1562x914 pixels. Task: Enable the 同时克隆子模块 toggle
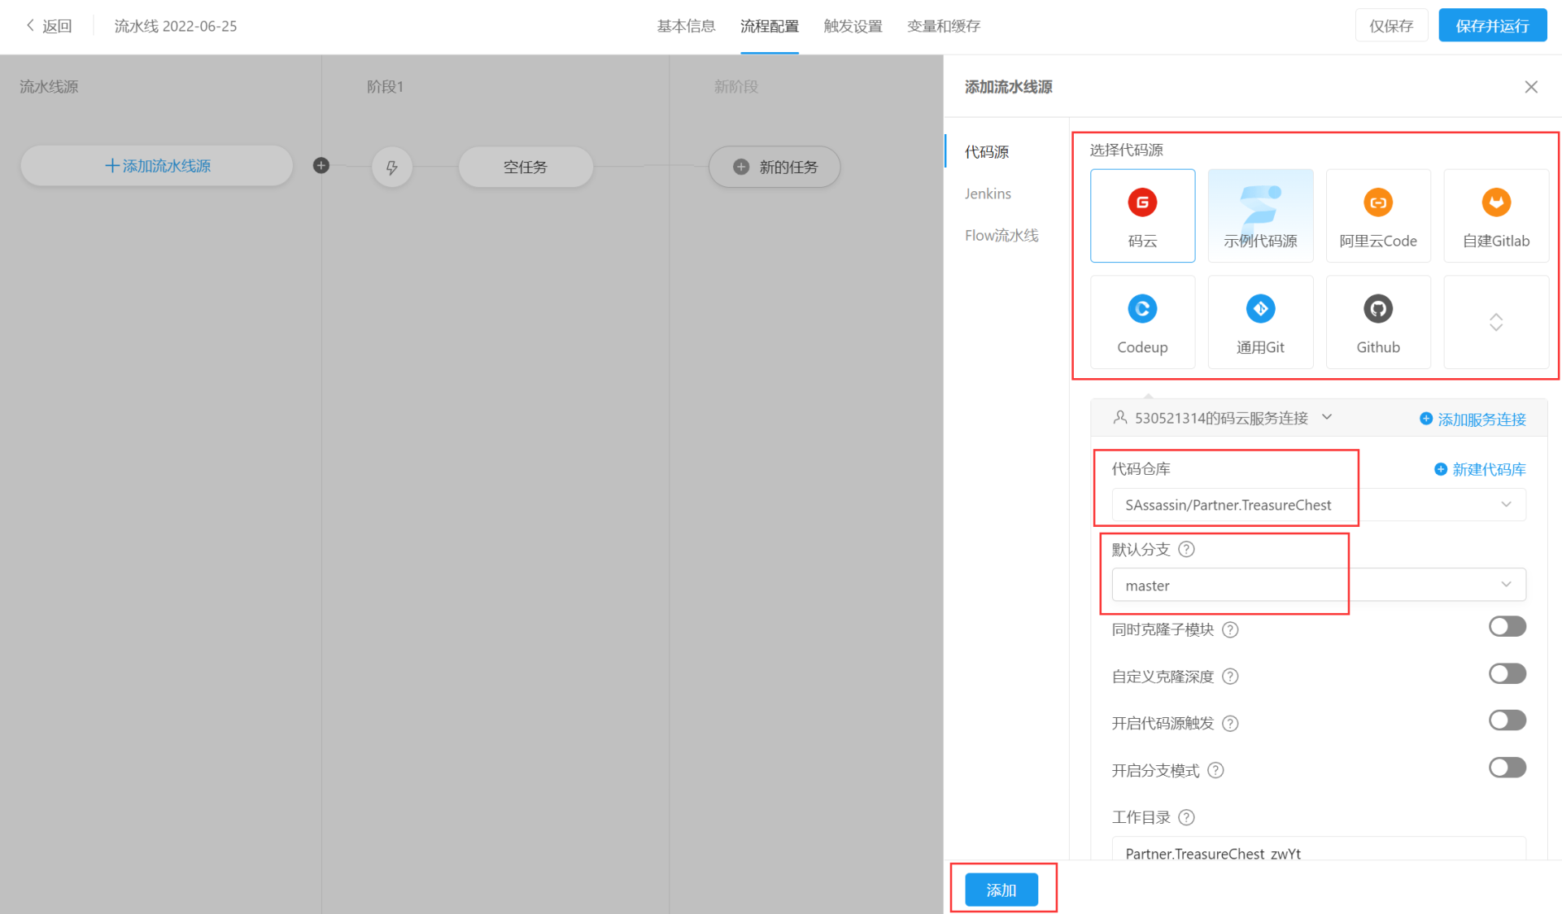point(1507,627)
